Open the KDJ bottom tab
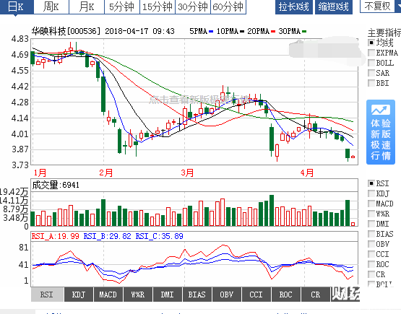 (x=79, y=295)
